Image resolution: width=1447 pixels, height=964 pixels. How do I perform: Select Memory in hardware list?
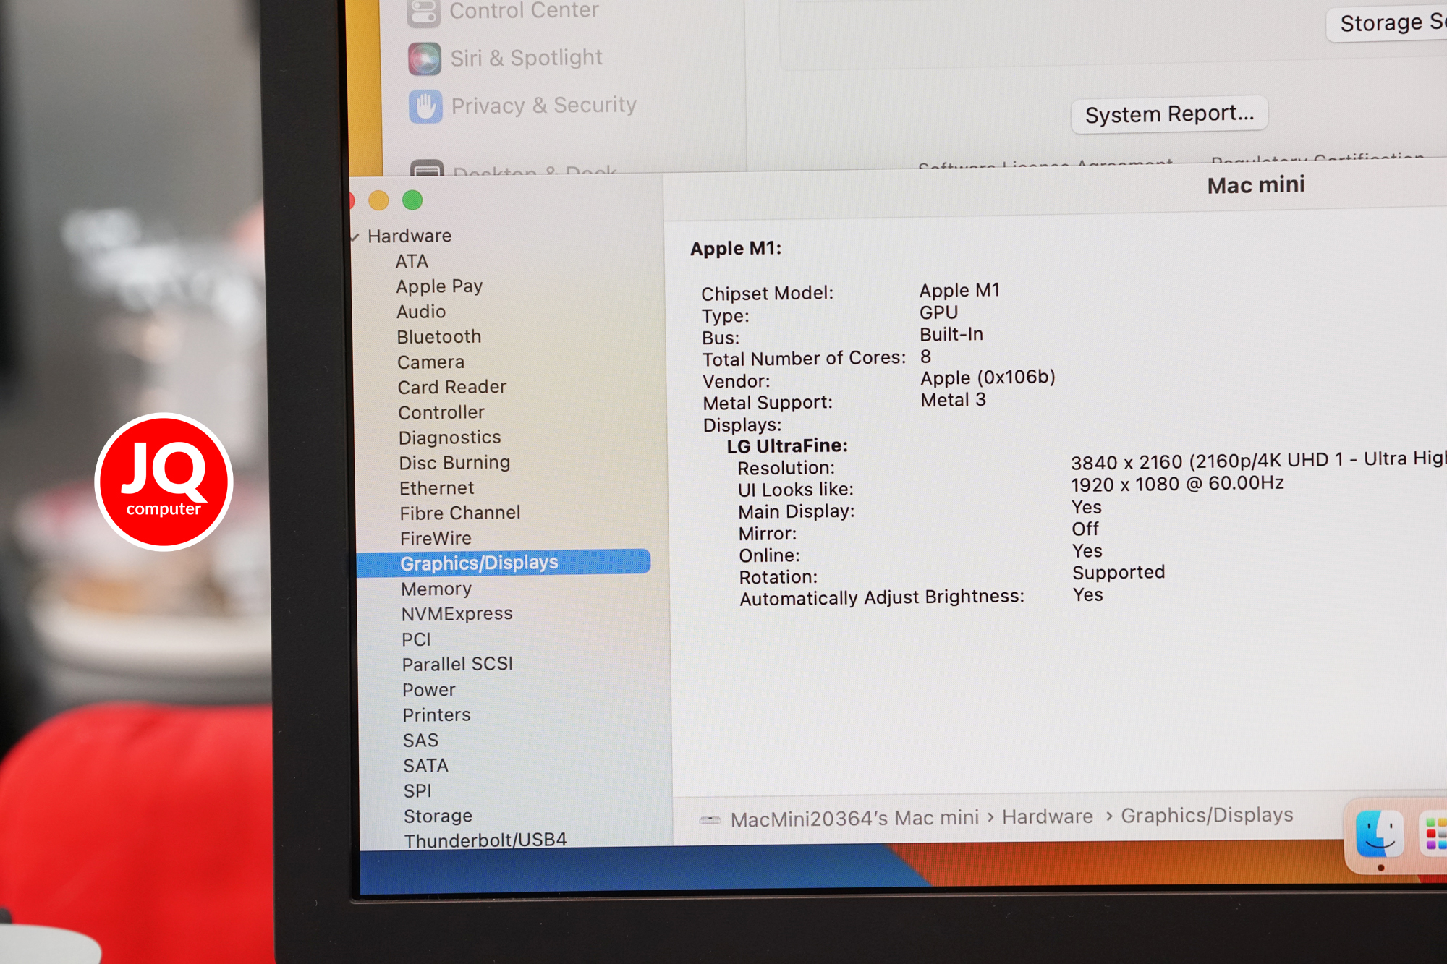coord(436,589)
